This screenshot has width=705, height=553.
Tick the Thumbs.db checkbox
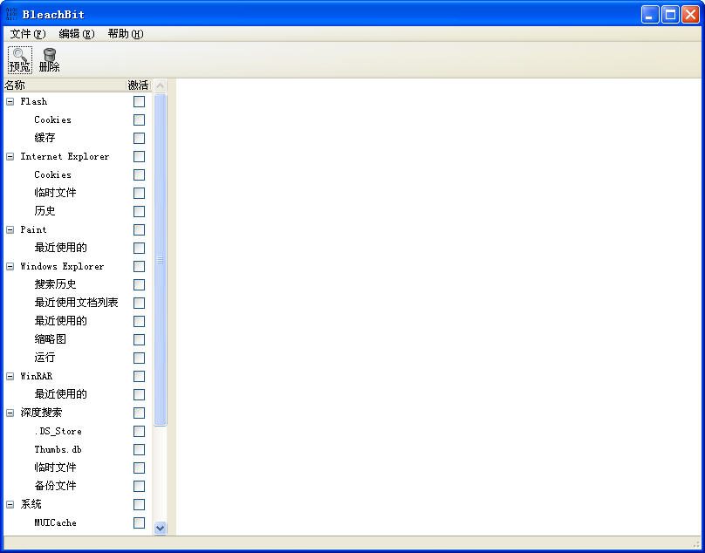point(139,449)
